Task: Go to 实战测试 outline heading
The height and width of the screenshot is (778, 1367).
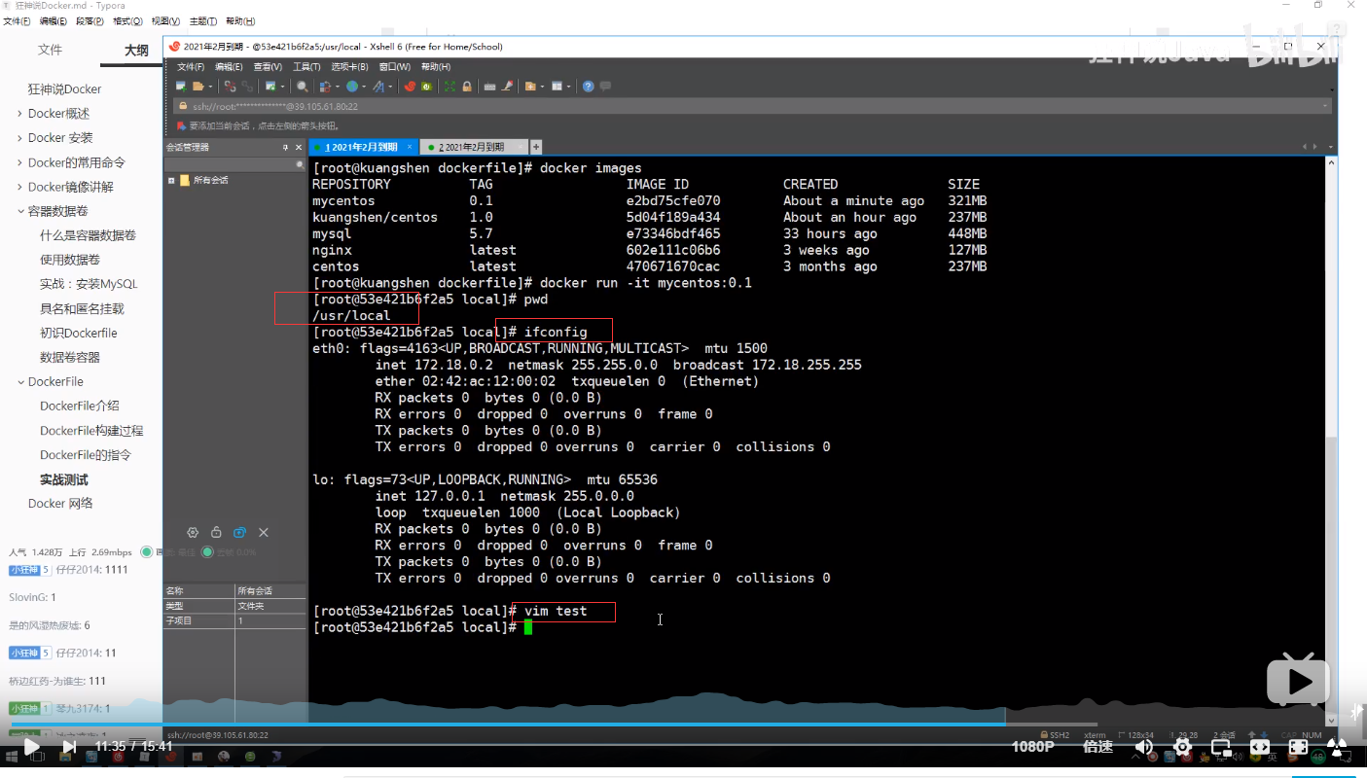Action: [64, 479]
